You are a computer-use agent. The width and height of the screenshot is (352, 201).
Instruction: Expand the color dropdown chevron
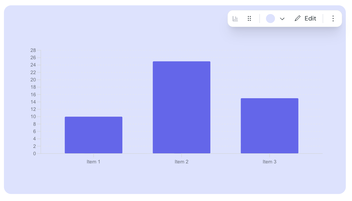coord(282,19)
